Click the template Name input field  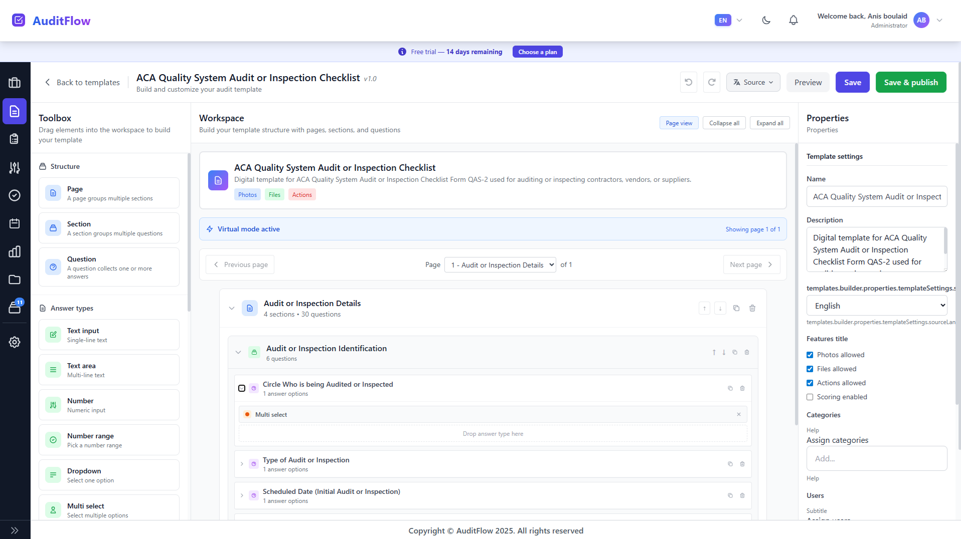pos(876,196)
